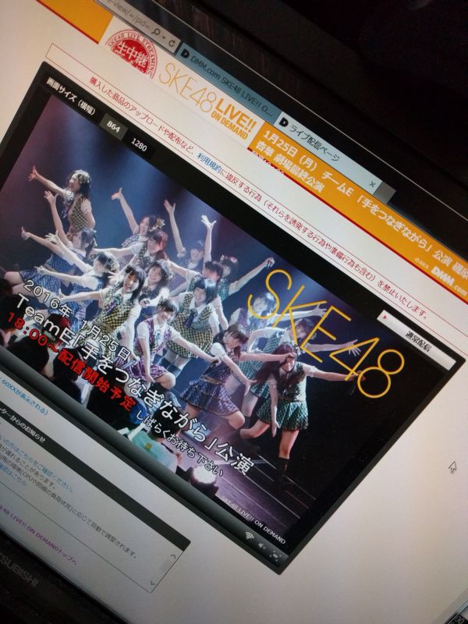The width and height of the screenshot is (468, 624).
Task: Open a new tab with the gray button
Action: coord(386,193)
